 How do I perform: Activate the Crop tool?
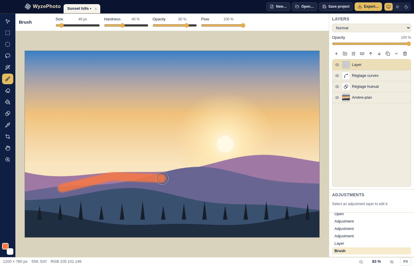[x=8, y=137]
